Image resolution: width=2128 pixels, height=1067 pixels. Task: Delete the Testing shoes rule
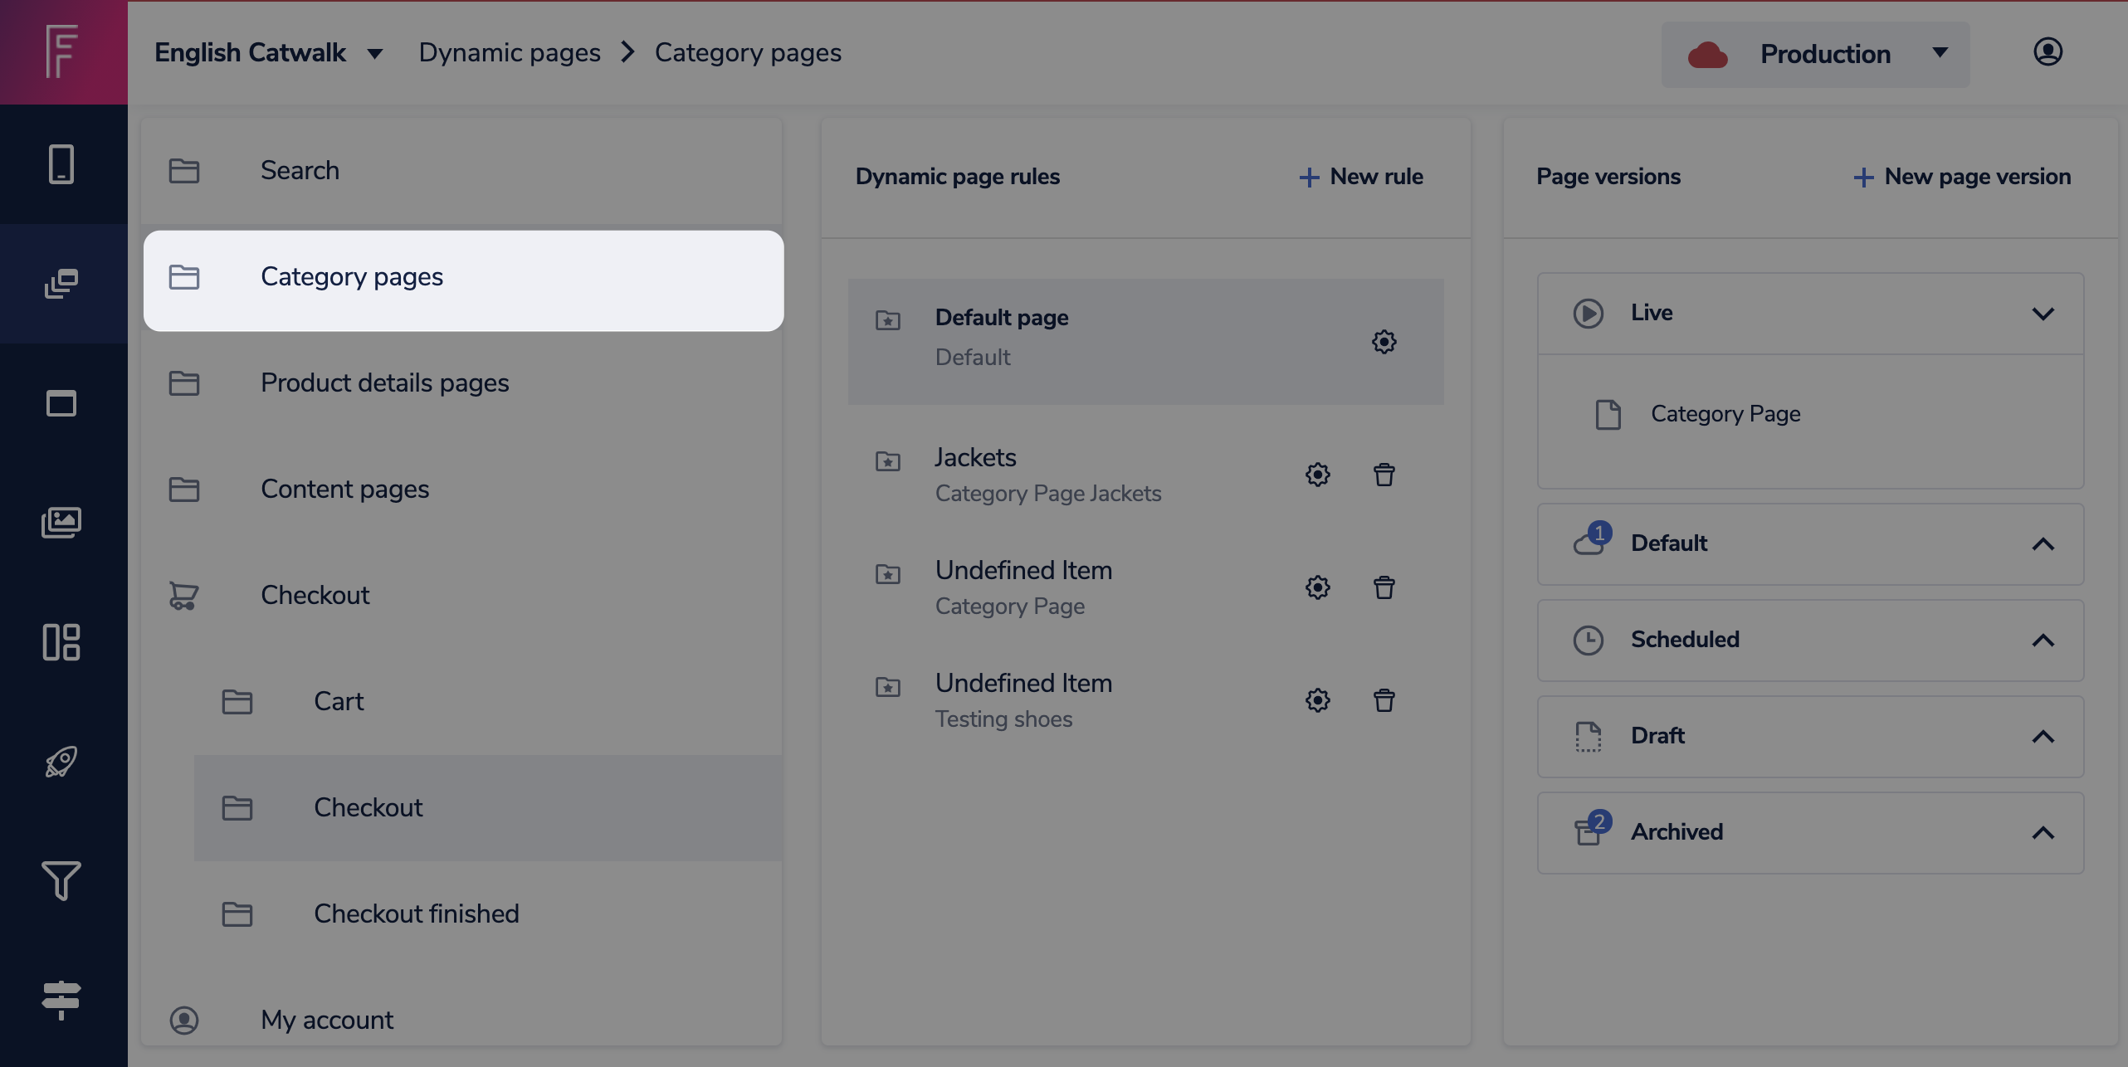(1384, 700)
